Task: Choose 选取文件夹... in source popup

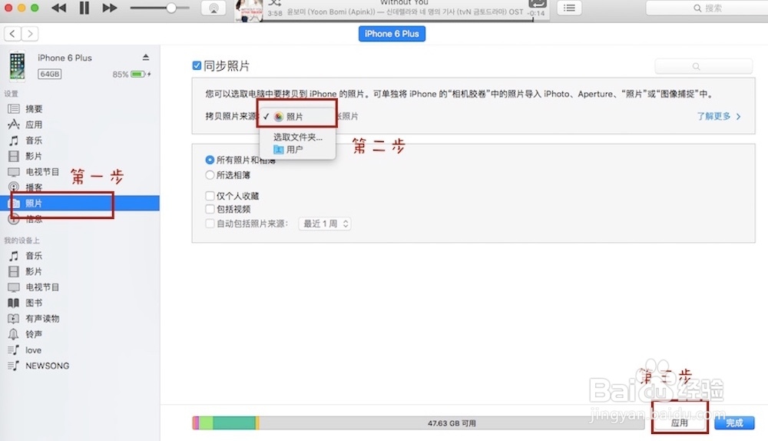Action: click(298, 138)
